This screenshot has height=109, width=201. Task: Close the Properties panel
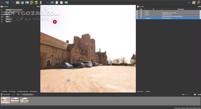(x=39, y=7)
